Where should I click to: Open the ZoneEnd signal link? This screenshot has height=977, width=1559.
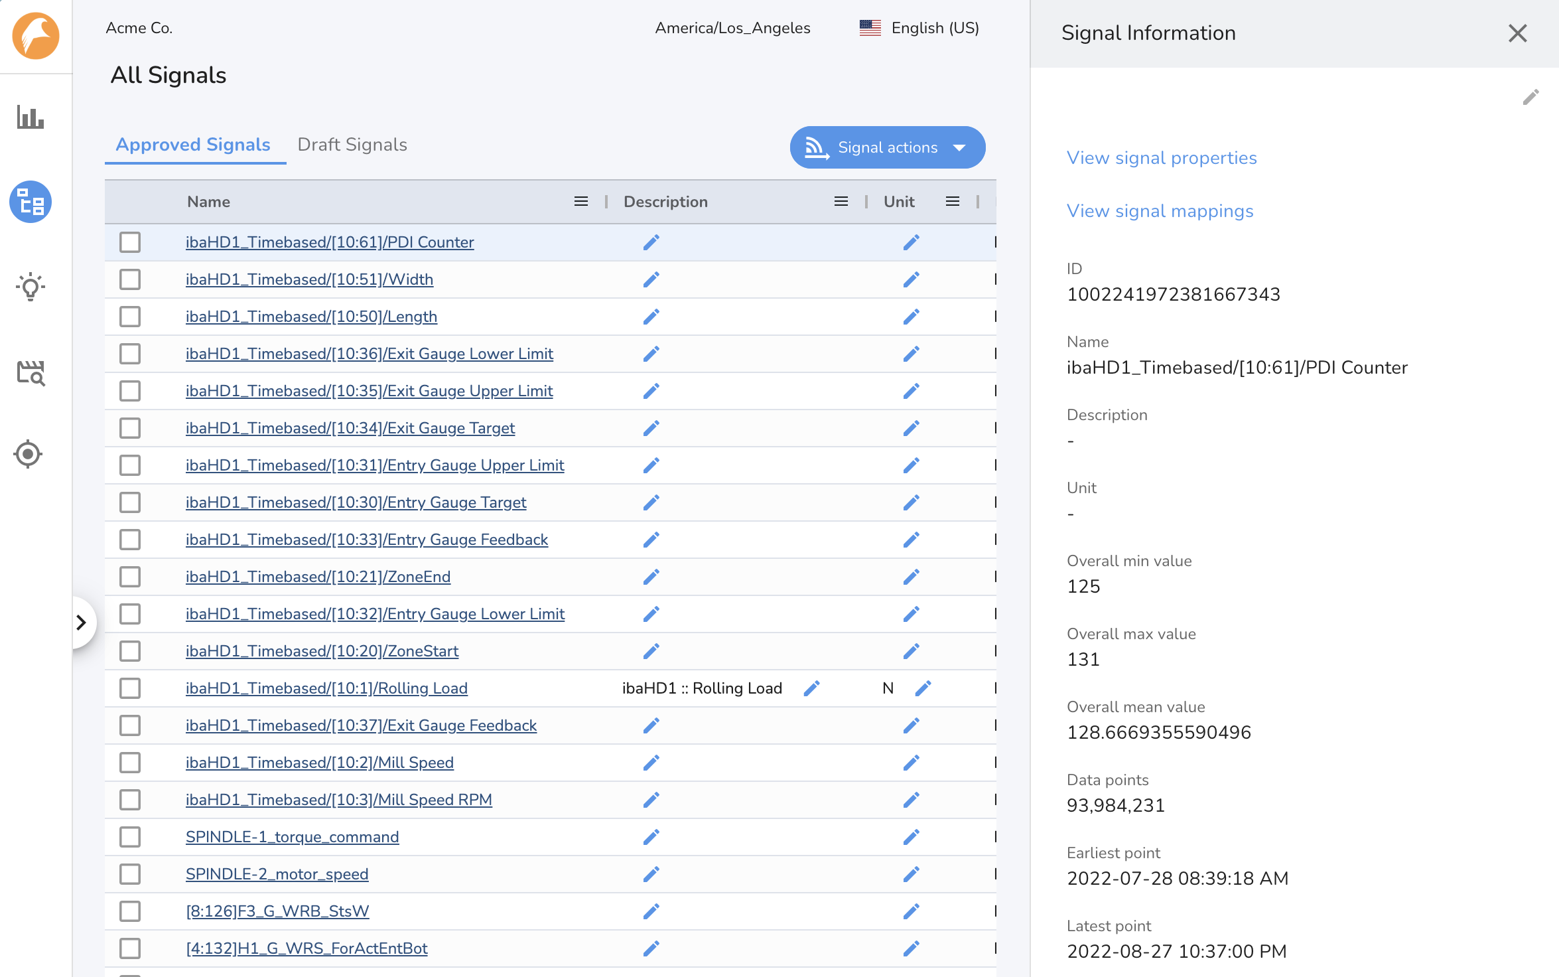(318, 577)
